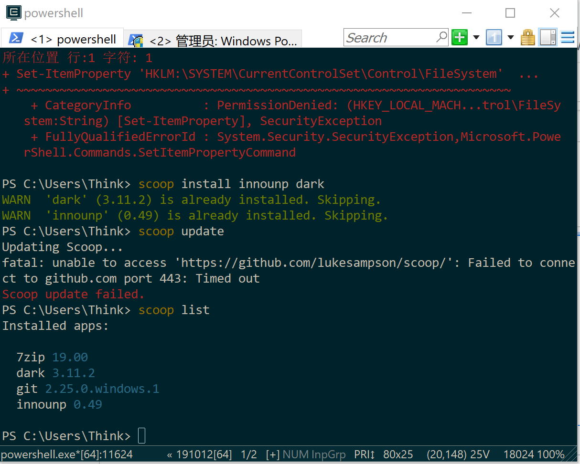Click the magnifier icon in the search box
The width and height of the screenshot is (580, 464).
(x=442, y=37)
